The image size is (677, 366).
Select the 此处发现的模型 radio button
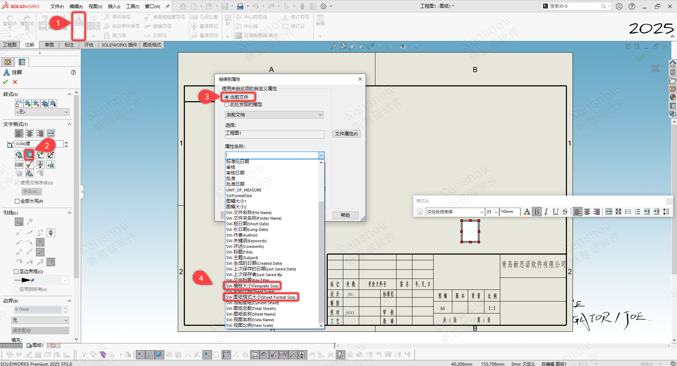(227, 104)
